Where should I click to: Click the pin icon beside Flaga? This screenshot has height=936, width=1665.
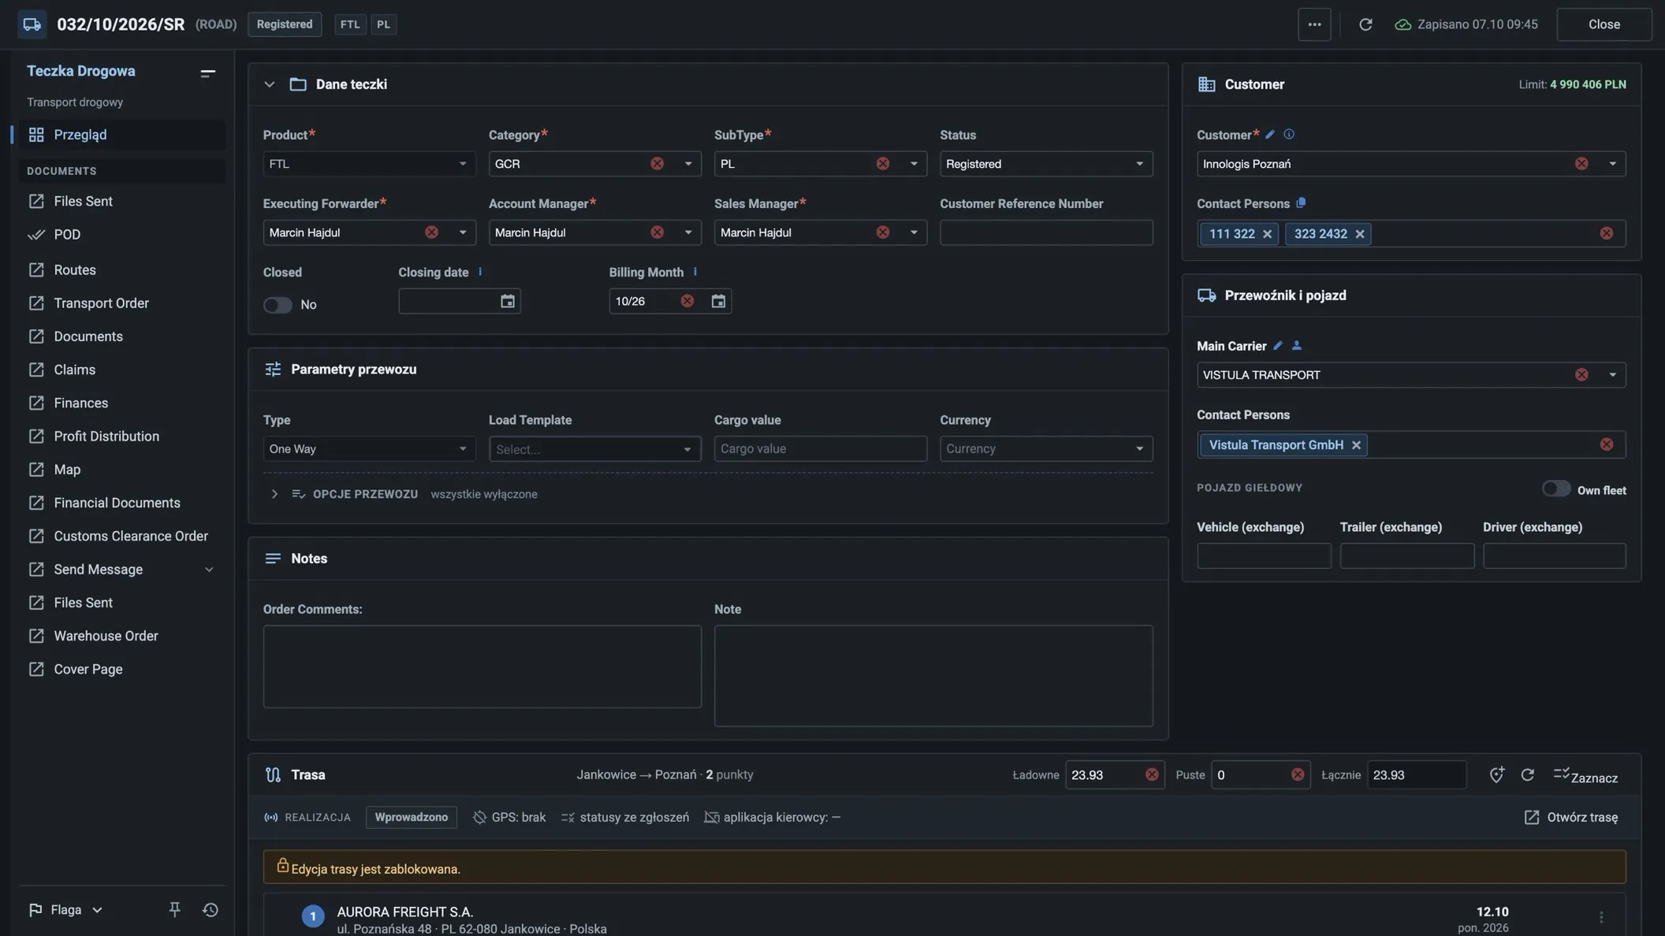(x=175, y=910)
